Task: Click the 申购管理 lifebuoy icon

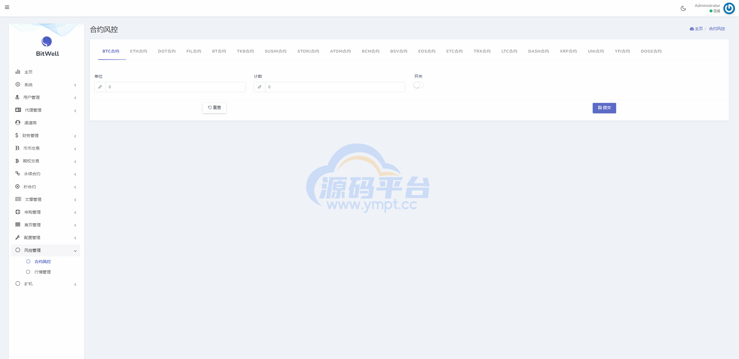Action: [x=18, y=212]
